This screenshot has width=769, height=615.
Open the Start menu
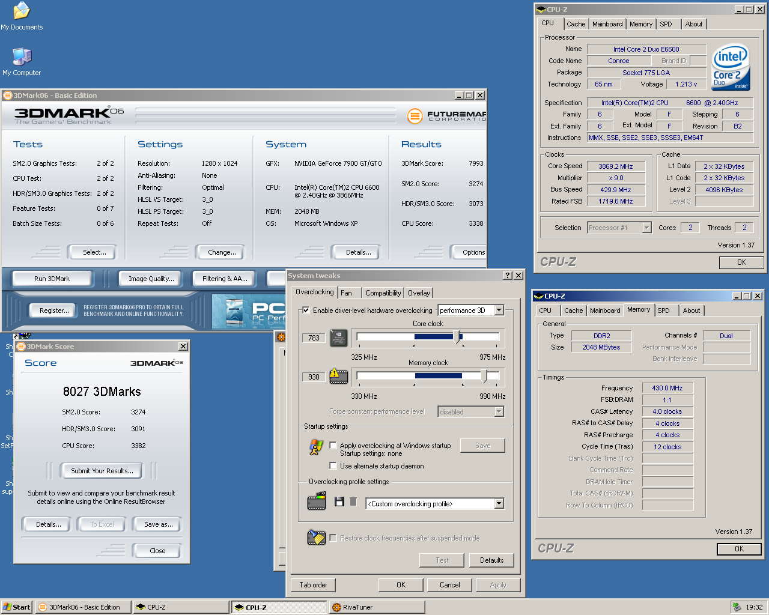pos(16,607)
